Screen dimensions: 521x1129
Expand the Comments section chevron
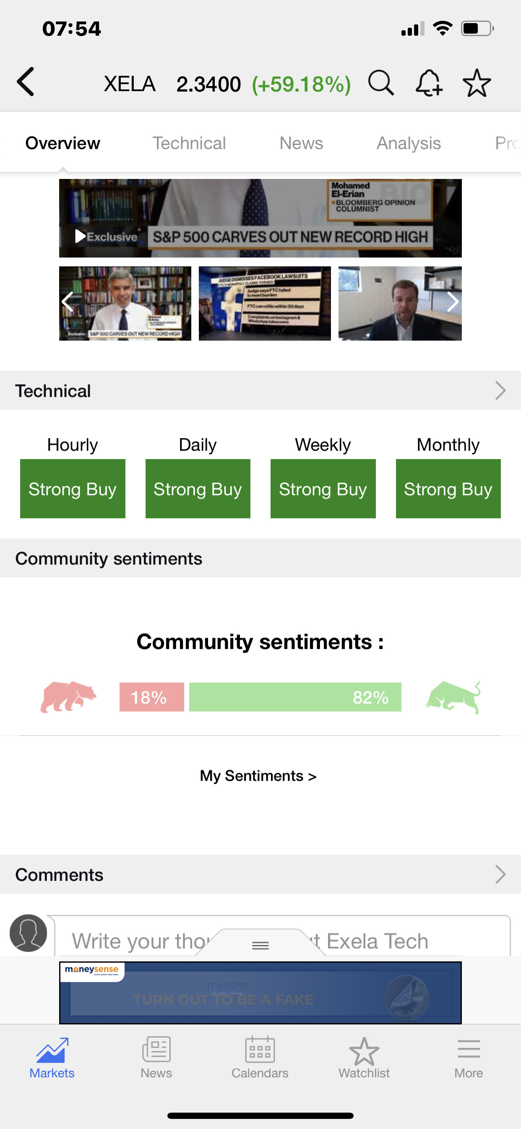coord(500,874)
